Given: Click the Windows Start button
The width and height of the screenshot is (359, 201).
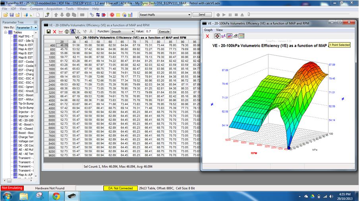Looking at the screenshot, I should pos(7,196).
